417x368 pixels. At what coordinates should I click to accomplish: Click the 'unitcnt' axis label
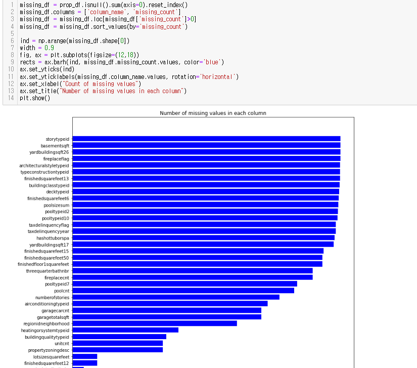click(x=62, y=344)
